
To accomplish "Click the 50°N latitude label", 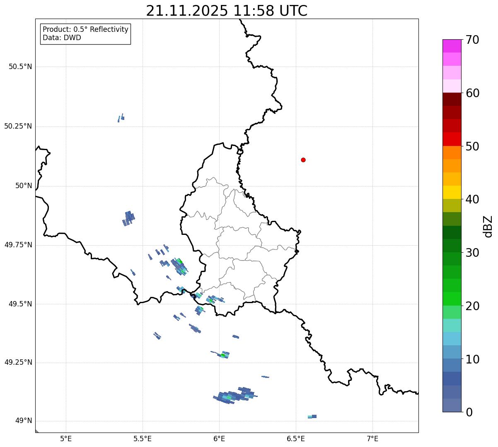I will [x=24, y=186].
